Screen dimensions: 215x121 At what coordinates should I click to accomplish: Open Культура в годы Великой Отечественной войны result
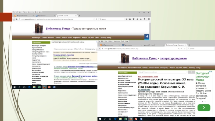(76, 67)
